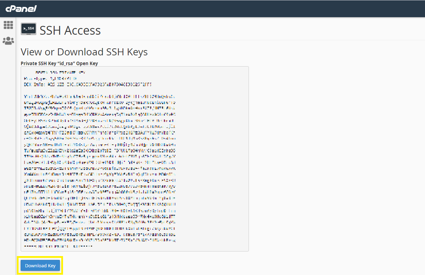Open User Manager people icon in sidebar
This screenshot has height=275, width=425.
8,41
